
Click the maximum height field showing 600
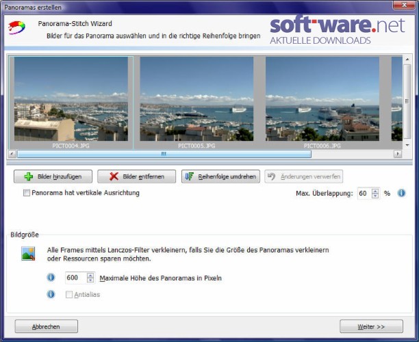coord(76,278)
